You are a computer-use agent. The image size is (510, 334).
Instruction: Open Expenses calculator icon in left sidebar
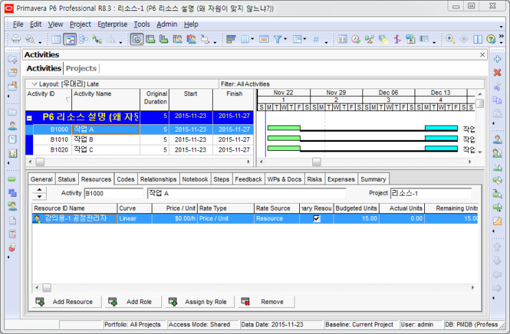(x=12, y=234)
